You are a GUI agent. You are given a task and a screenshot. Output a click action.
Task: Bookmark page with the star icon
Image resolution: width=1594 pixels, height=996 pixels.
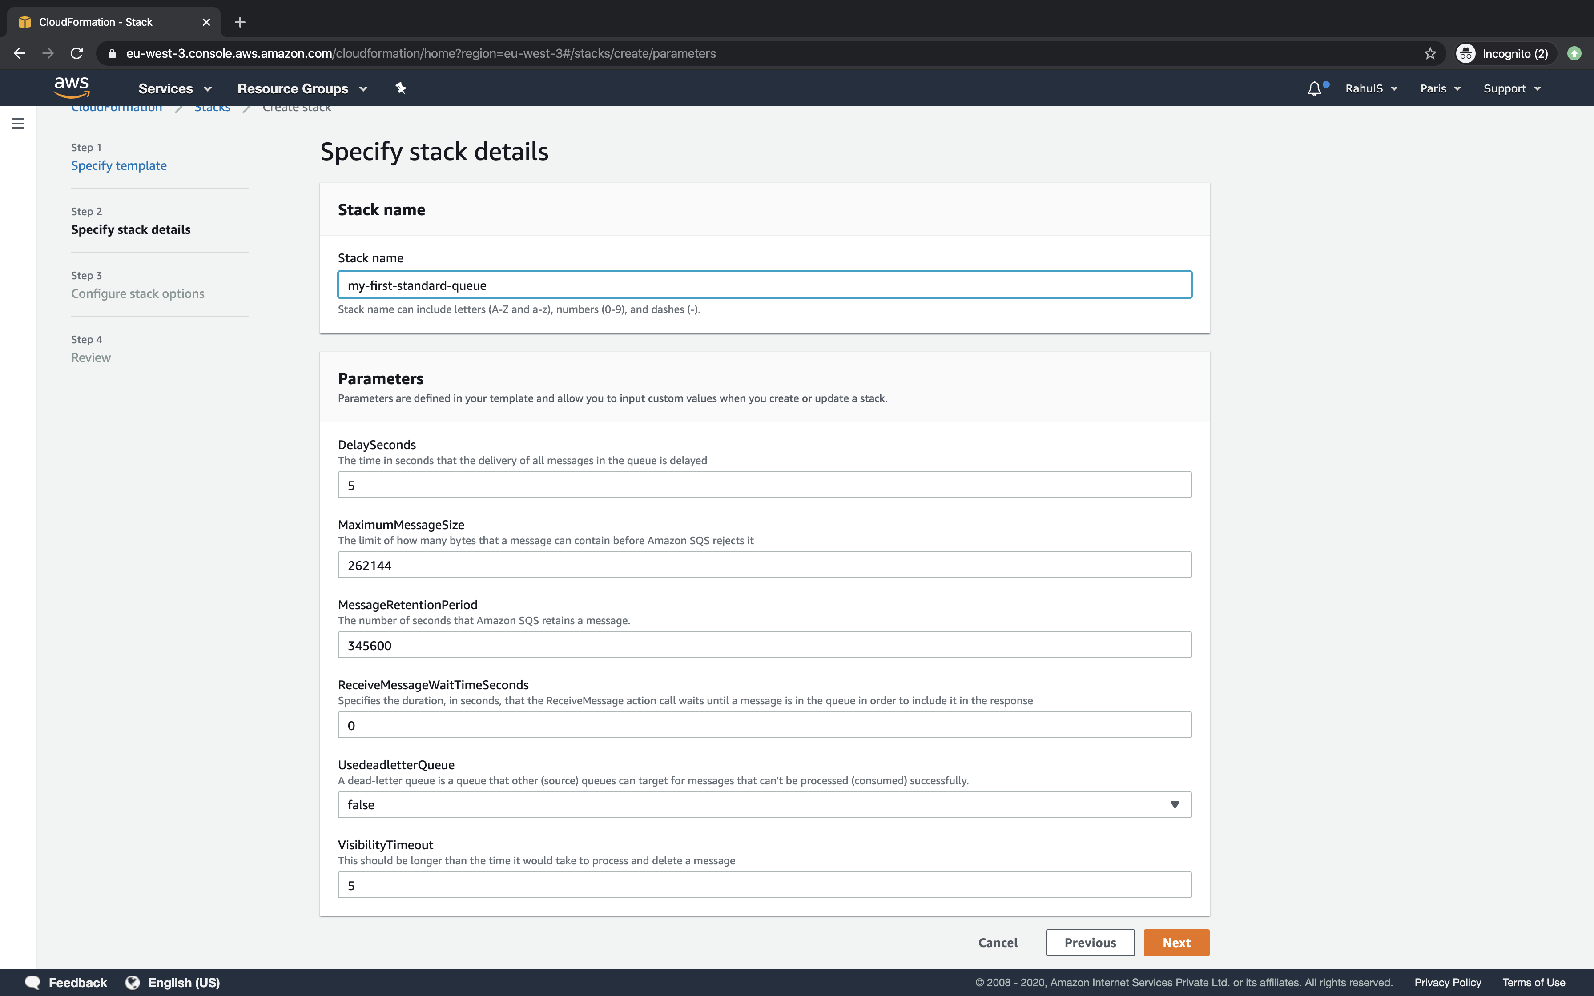1429,53
